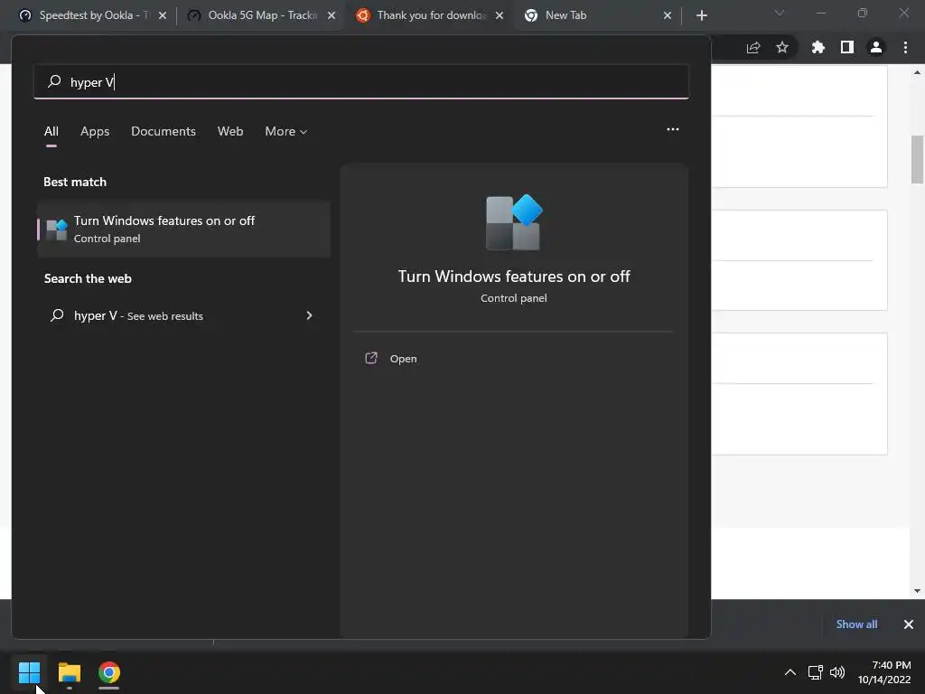The image size is (925, 694).
Task: Close the Chrome downloads bar
Action: point(909,624)
